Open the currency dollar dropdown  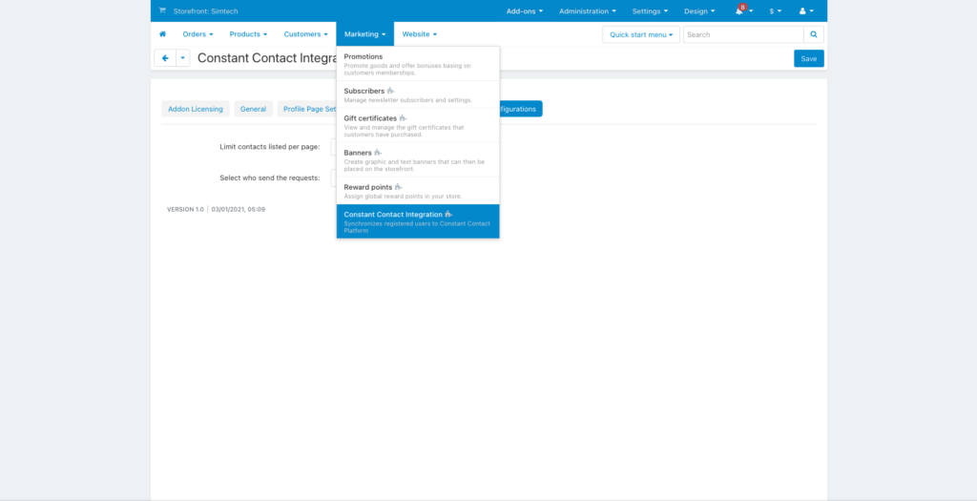775,11
